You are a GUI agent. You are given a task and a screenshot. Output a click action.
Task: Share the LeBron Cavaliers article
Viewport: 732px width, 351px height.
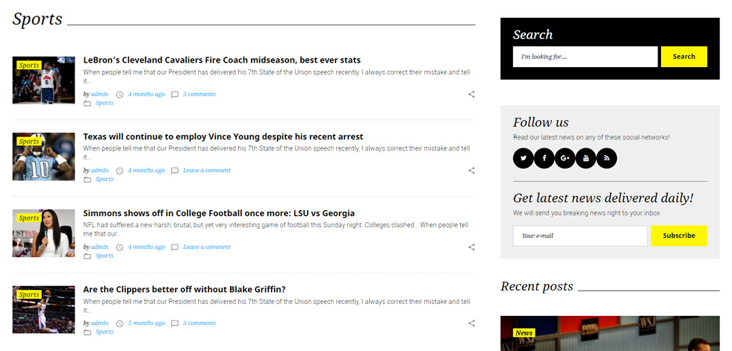pyautogui.click(x=471, y=95)
